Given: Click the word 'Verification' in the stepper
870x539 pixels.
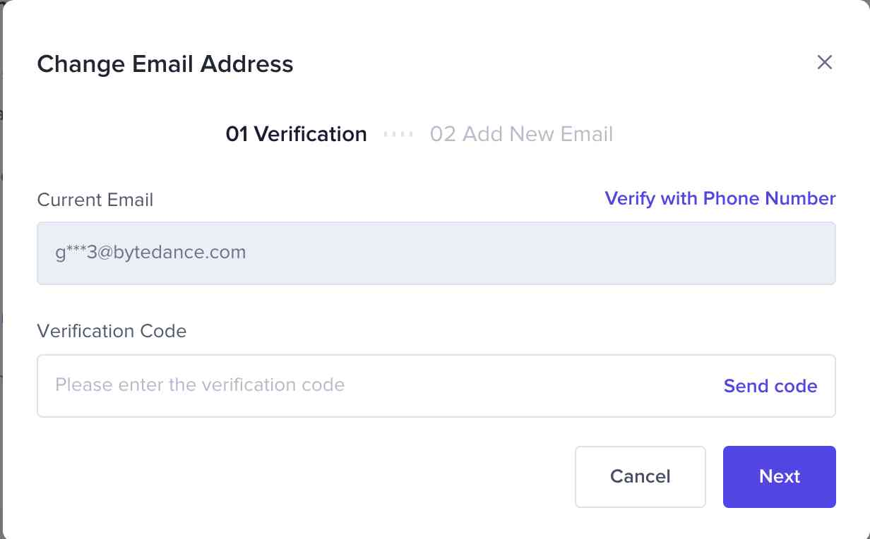Looking at the screenshot, I should click(310, 134).
